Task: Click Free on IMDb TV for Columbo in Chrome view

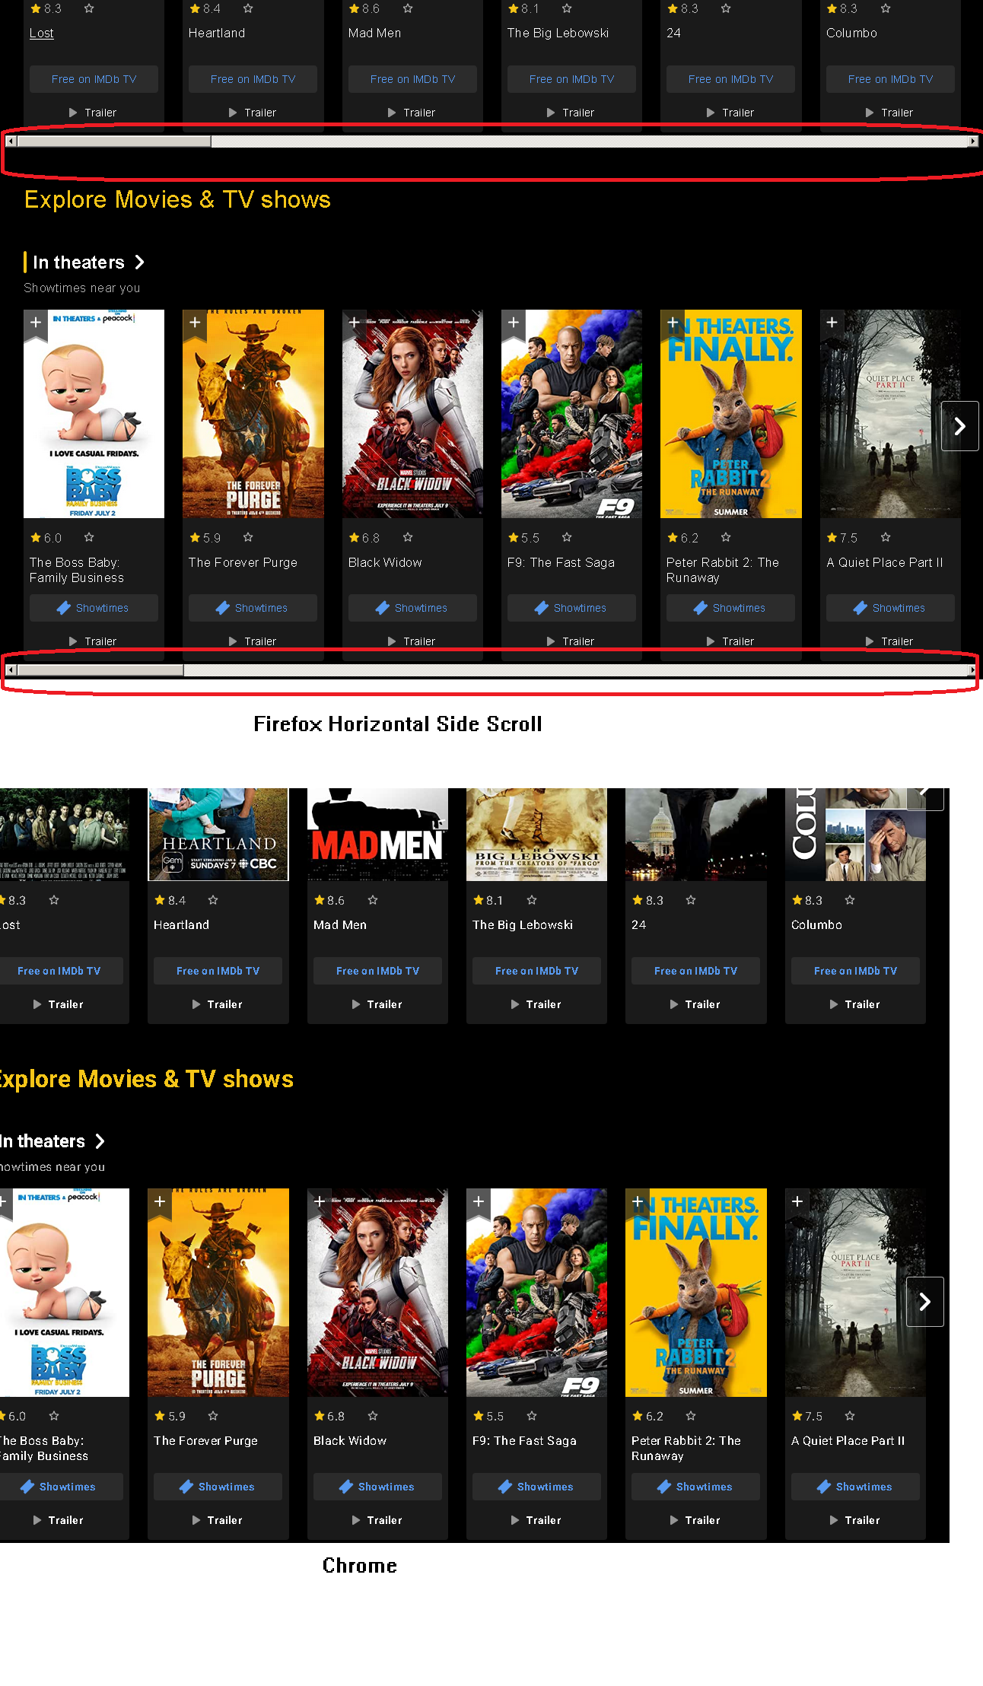Action: [855, 971]
